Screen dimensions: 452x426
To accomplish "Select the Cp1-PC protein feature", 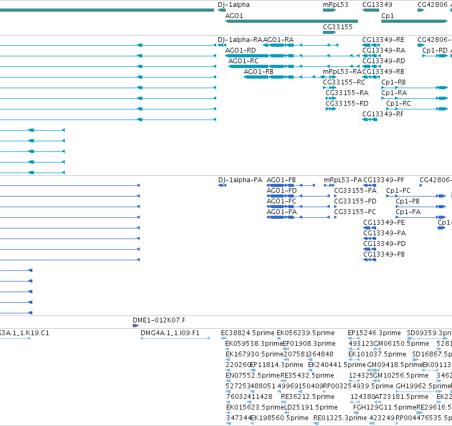I will point(416,196).
